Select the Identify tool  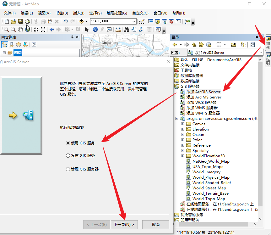click(x=95, y=30)
